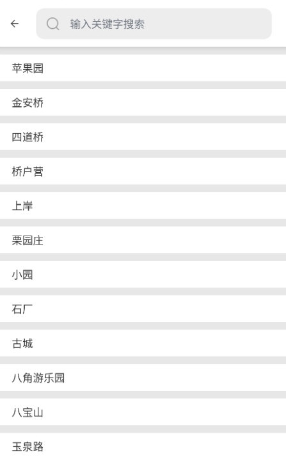286x457 pixels.
Task: Select the first station in the list
Action: click(x=143, y=68)
